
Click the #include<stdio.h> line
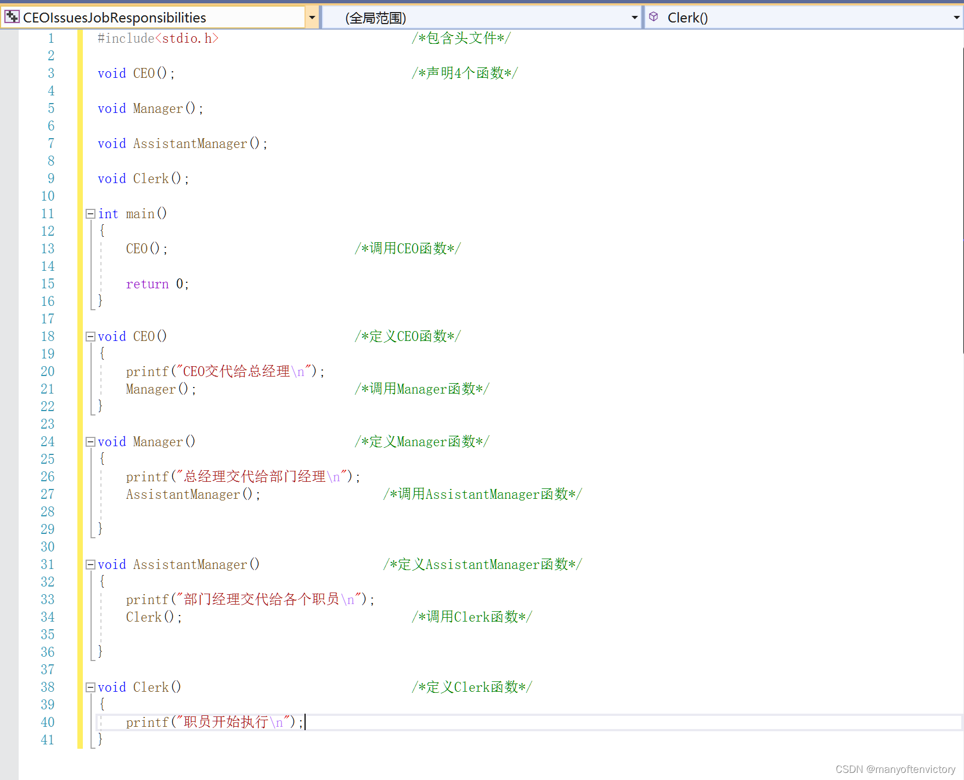tap(158, 38)
